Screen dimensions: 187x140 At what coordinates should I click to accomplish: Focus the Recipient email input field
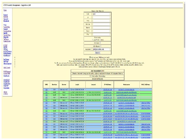click(101, 49)
